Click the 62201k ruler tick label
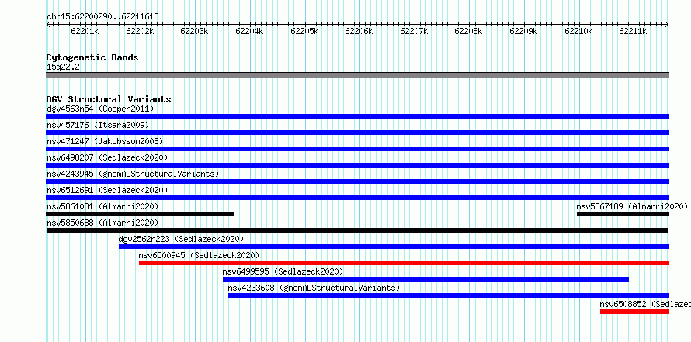This screenshot has width=691, height=342. pos(85,31)
